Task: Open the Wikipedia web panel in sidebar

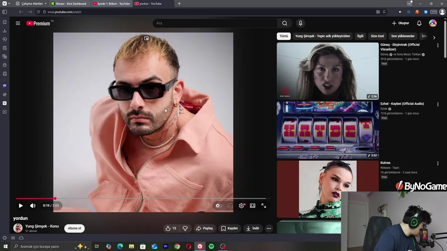Action: (5, 103)
